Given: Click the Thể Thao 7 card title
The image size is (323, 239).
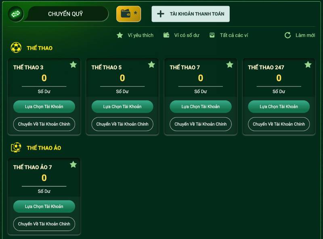Looking at the screenshot, I should tap(185, 67).
